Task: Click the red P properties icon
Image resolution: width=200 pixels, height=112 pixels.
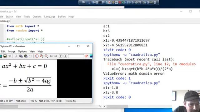Action: pyautogui.click(x=87, y=56)
